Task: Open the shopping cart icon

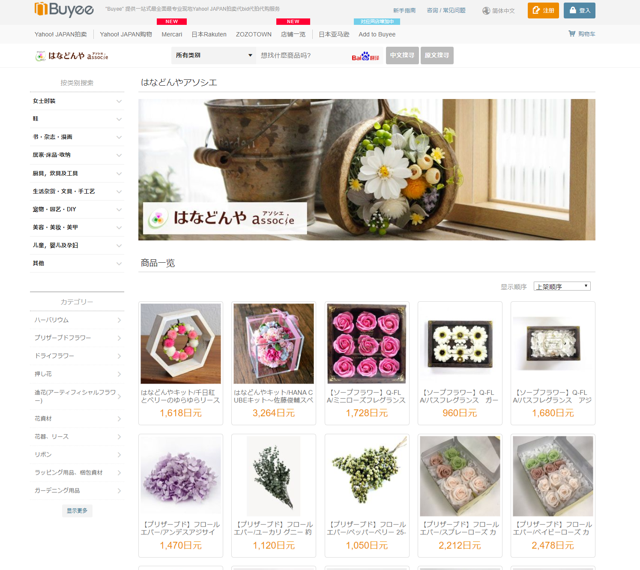Action: coord(572,33)
